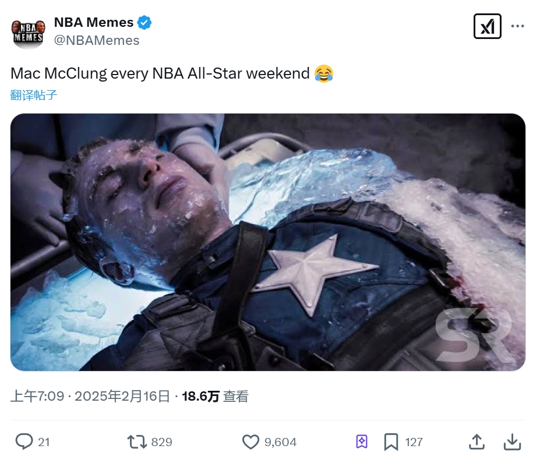
Task: Open the three-dot more options menu
Action: coord(517,26)
